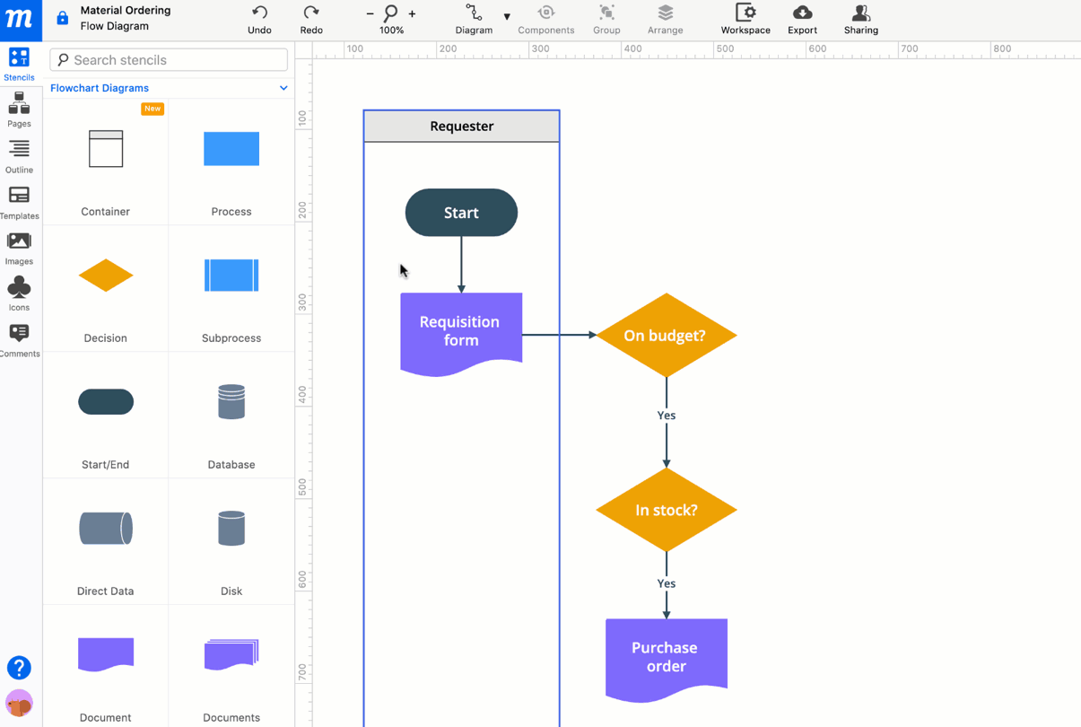Open the Help button
1081x727 pixels.
pyautogui.click(x=19, y=668)
